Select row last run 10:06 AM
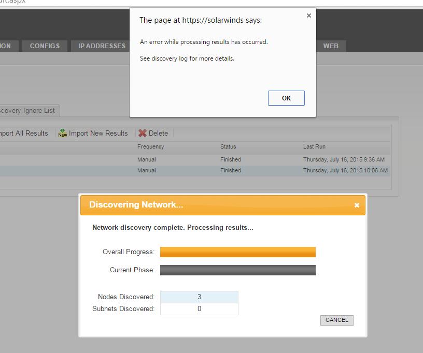The image size is (423, 353). click(195, 171)
